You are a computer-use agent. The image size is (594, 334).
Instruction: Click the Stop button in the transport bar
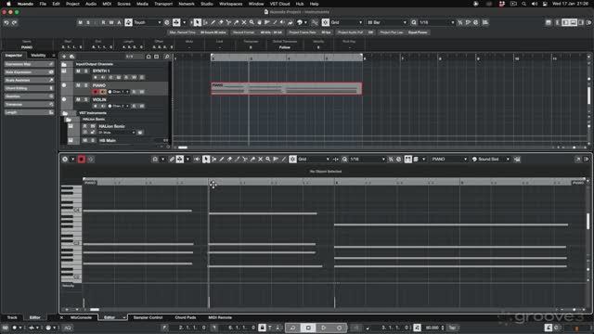pos(308,328)
